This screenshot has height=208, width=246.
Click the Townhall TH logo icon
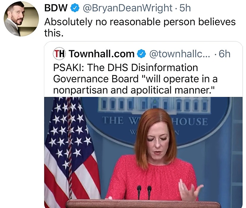(59, 54)
